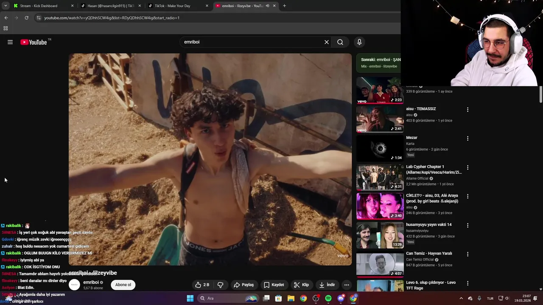Dislike the video with thumbs down
The image size is (543, 305).
[x=221, y=285]
